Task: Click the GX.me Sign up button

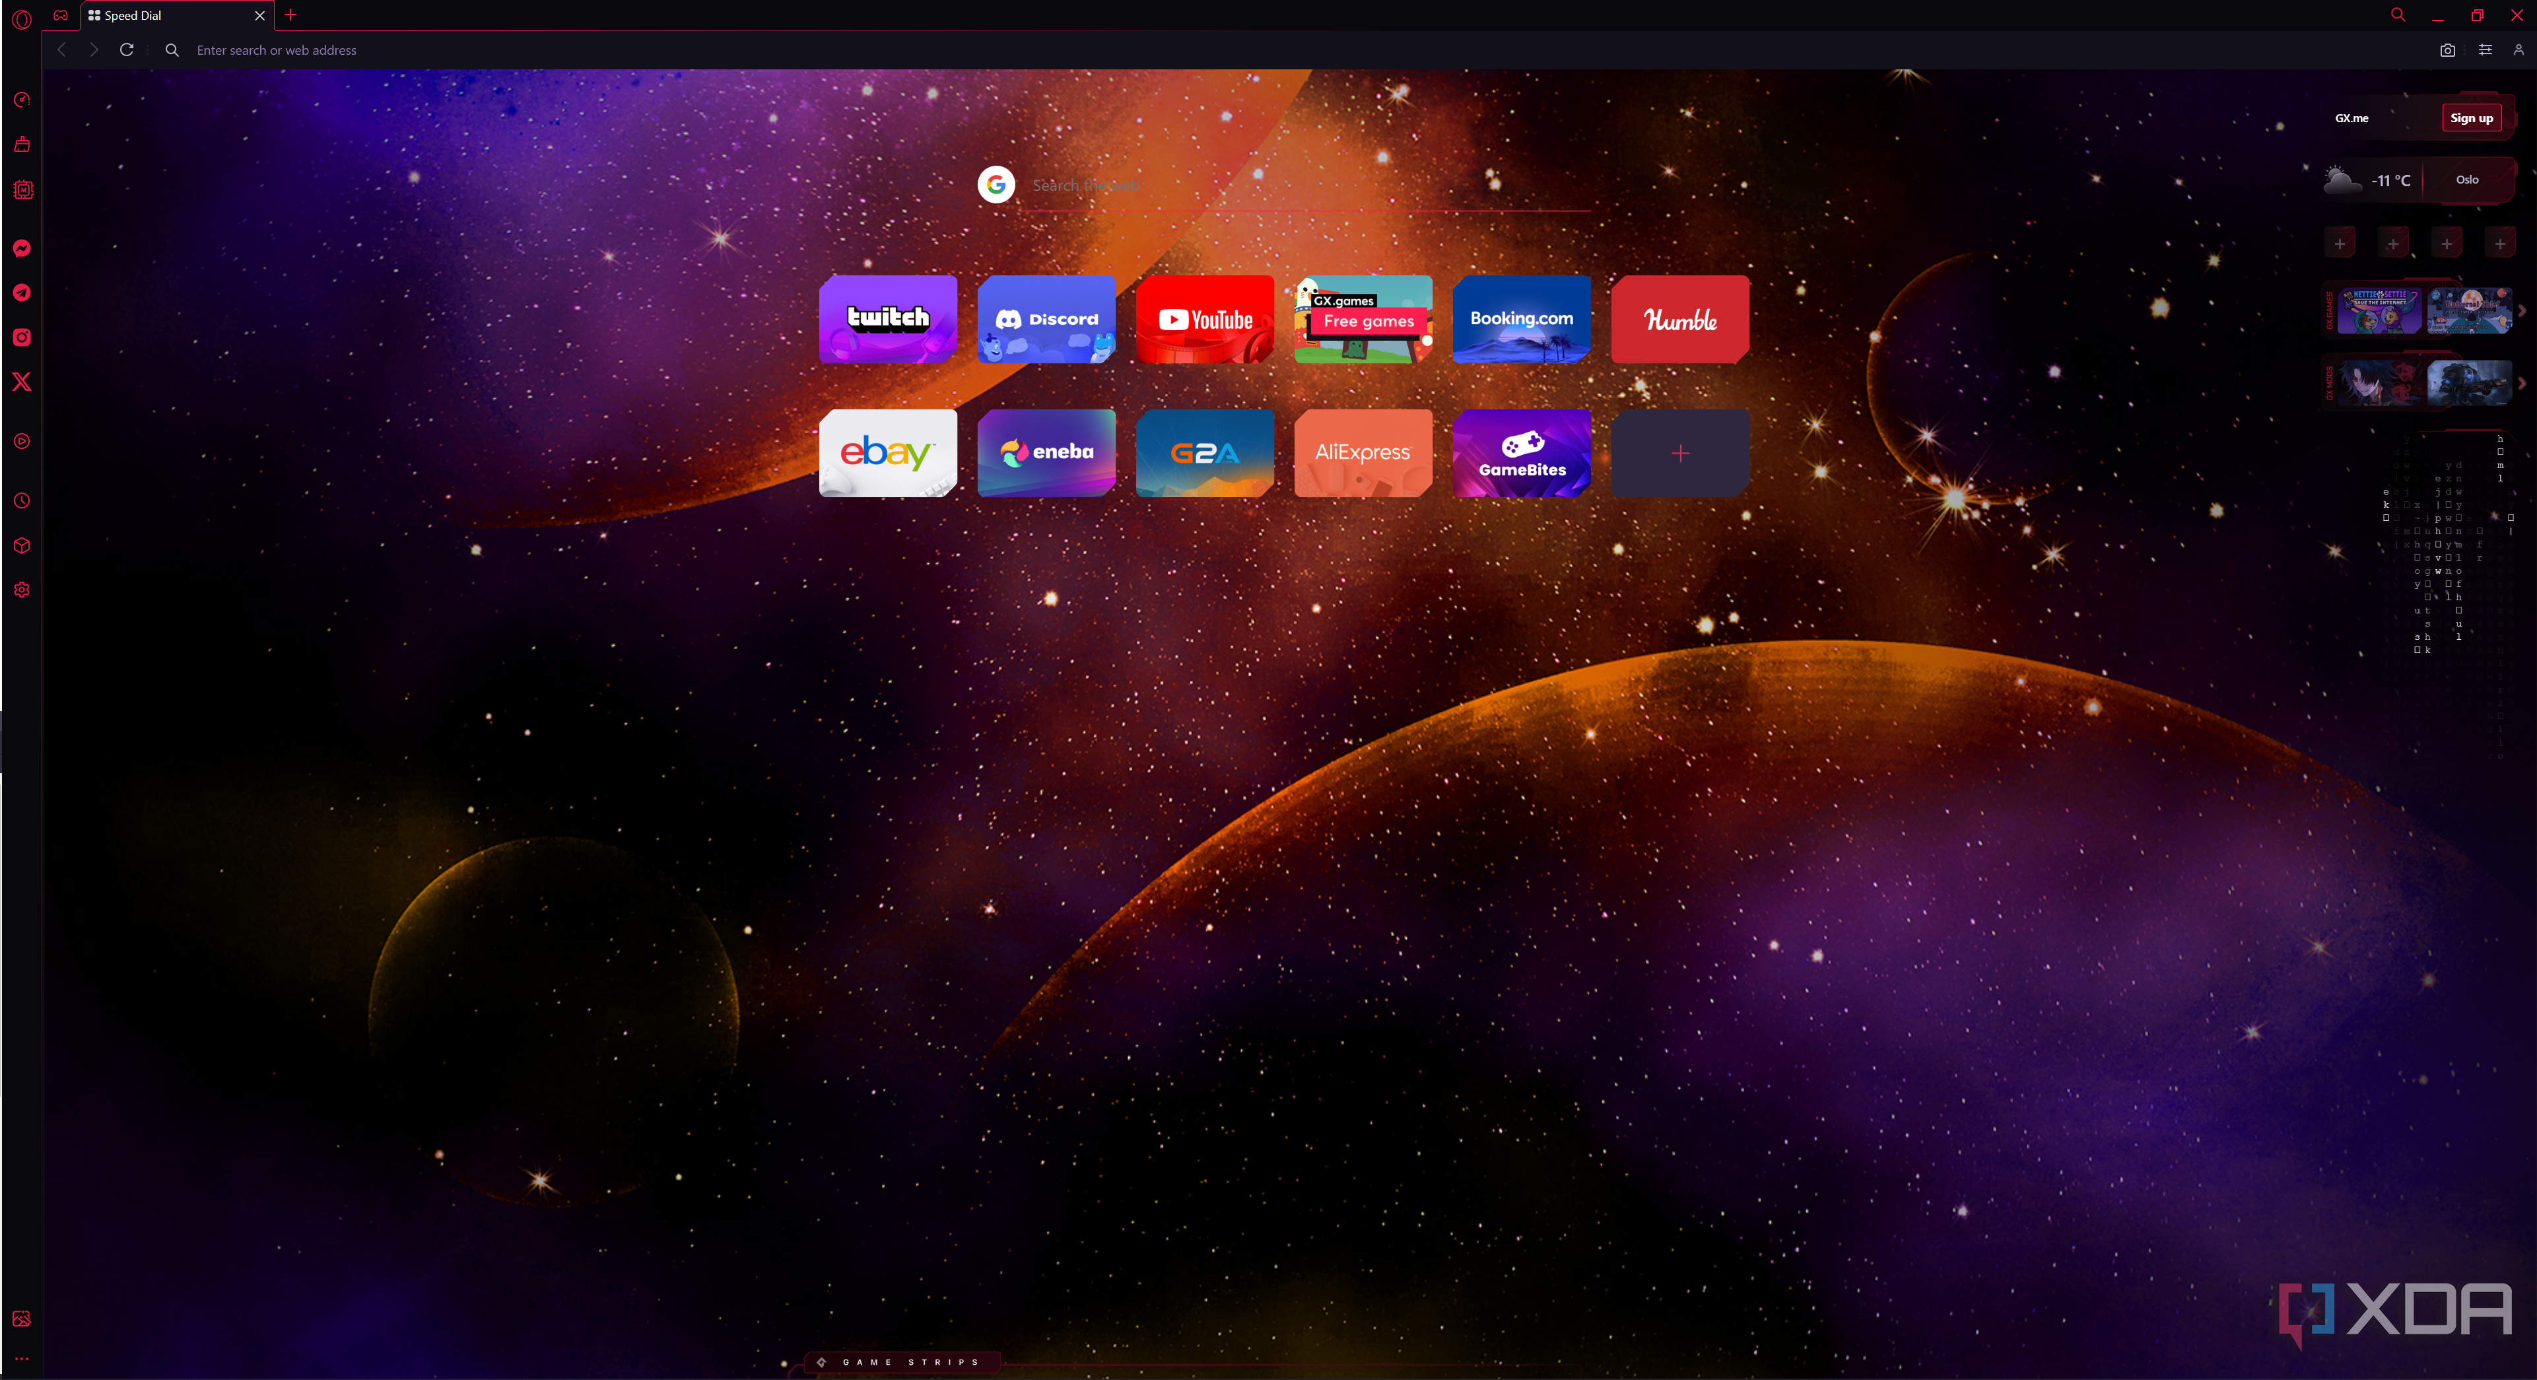Action: pyautogui.click(x=2472, y=118)
